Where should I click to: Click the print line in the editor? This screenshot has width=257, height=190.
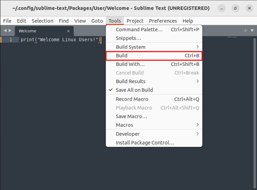click(x=61, y=39)
